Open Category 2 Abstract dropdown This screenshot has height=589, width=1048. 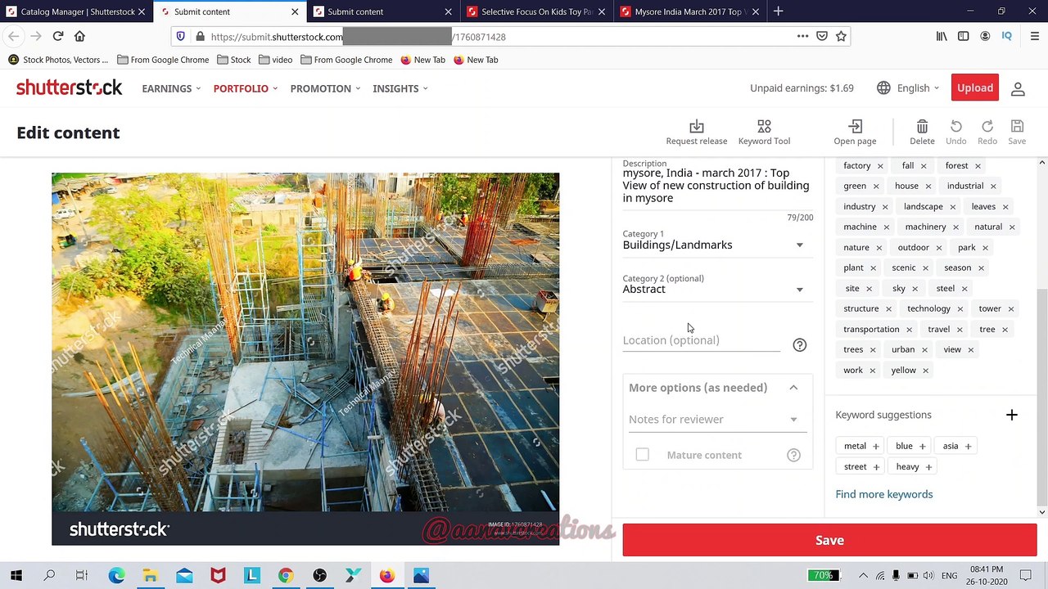(x=712, y=289)
